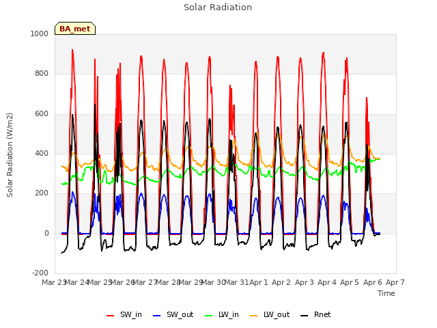437x328 pixels.
Task: Select the Rnet legend entry
Action: [x=315, y=315]
